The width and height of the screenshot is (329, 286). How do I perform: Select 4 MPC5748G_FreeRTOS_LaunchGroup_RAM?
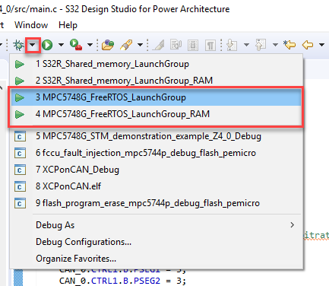click(x=157, y=114)
